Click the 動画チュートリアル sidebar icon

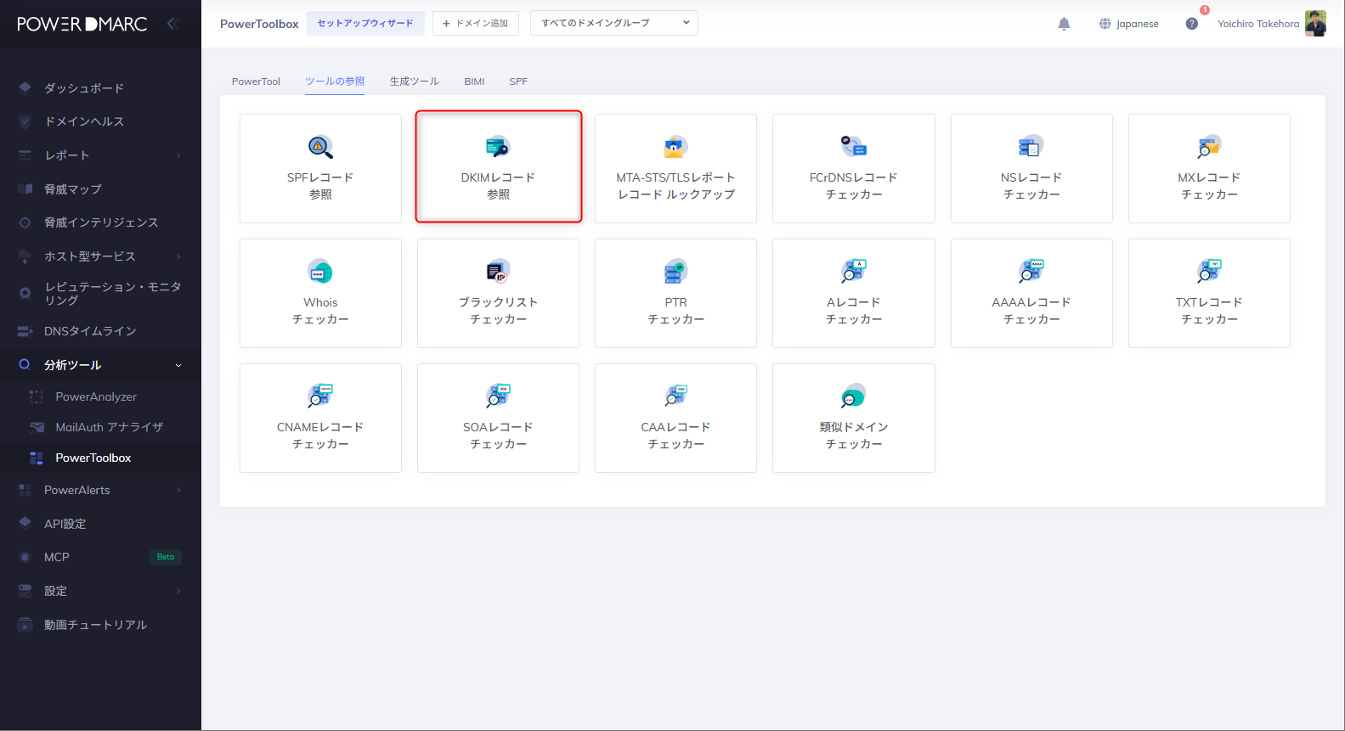click(x=25, y=625)
